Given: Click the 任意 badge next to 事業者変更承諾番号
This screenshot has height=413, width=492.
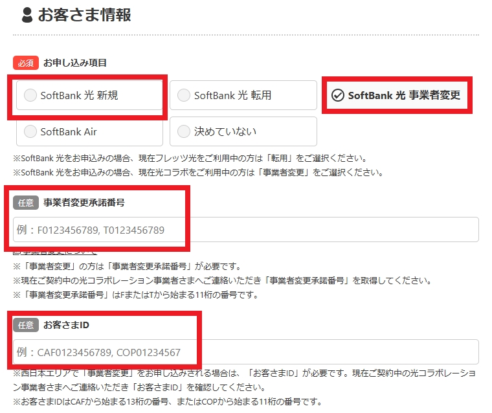Looking at the screenshot, I should coord(26,203).
